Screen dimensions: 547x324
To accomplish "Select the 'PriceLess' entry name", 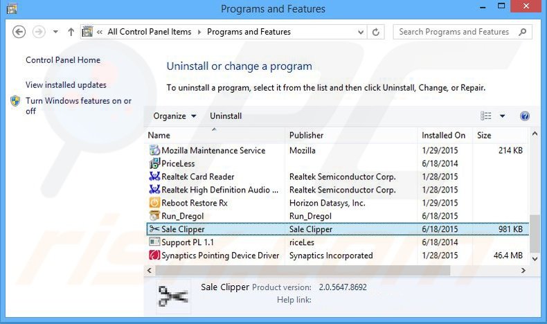I will click(178, 163).
